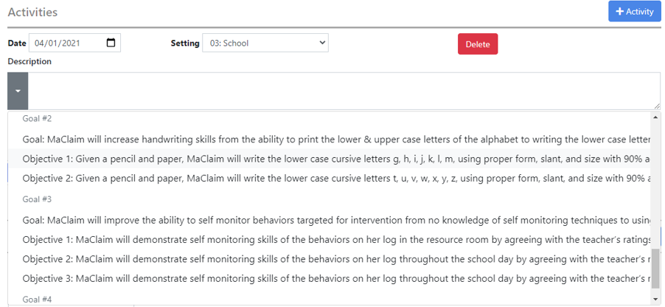Open the Setting dropdown showing 03: School
The width and height of the screenshot is (665, 307).
(x=265, y=43)
